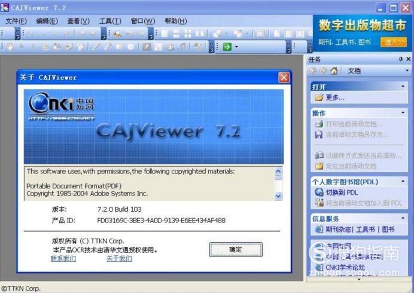Click the printer icon for 打印当前活动文档
Screen dimensions: 414x293
(319, 124)
